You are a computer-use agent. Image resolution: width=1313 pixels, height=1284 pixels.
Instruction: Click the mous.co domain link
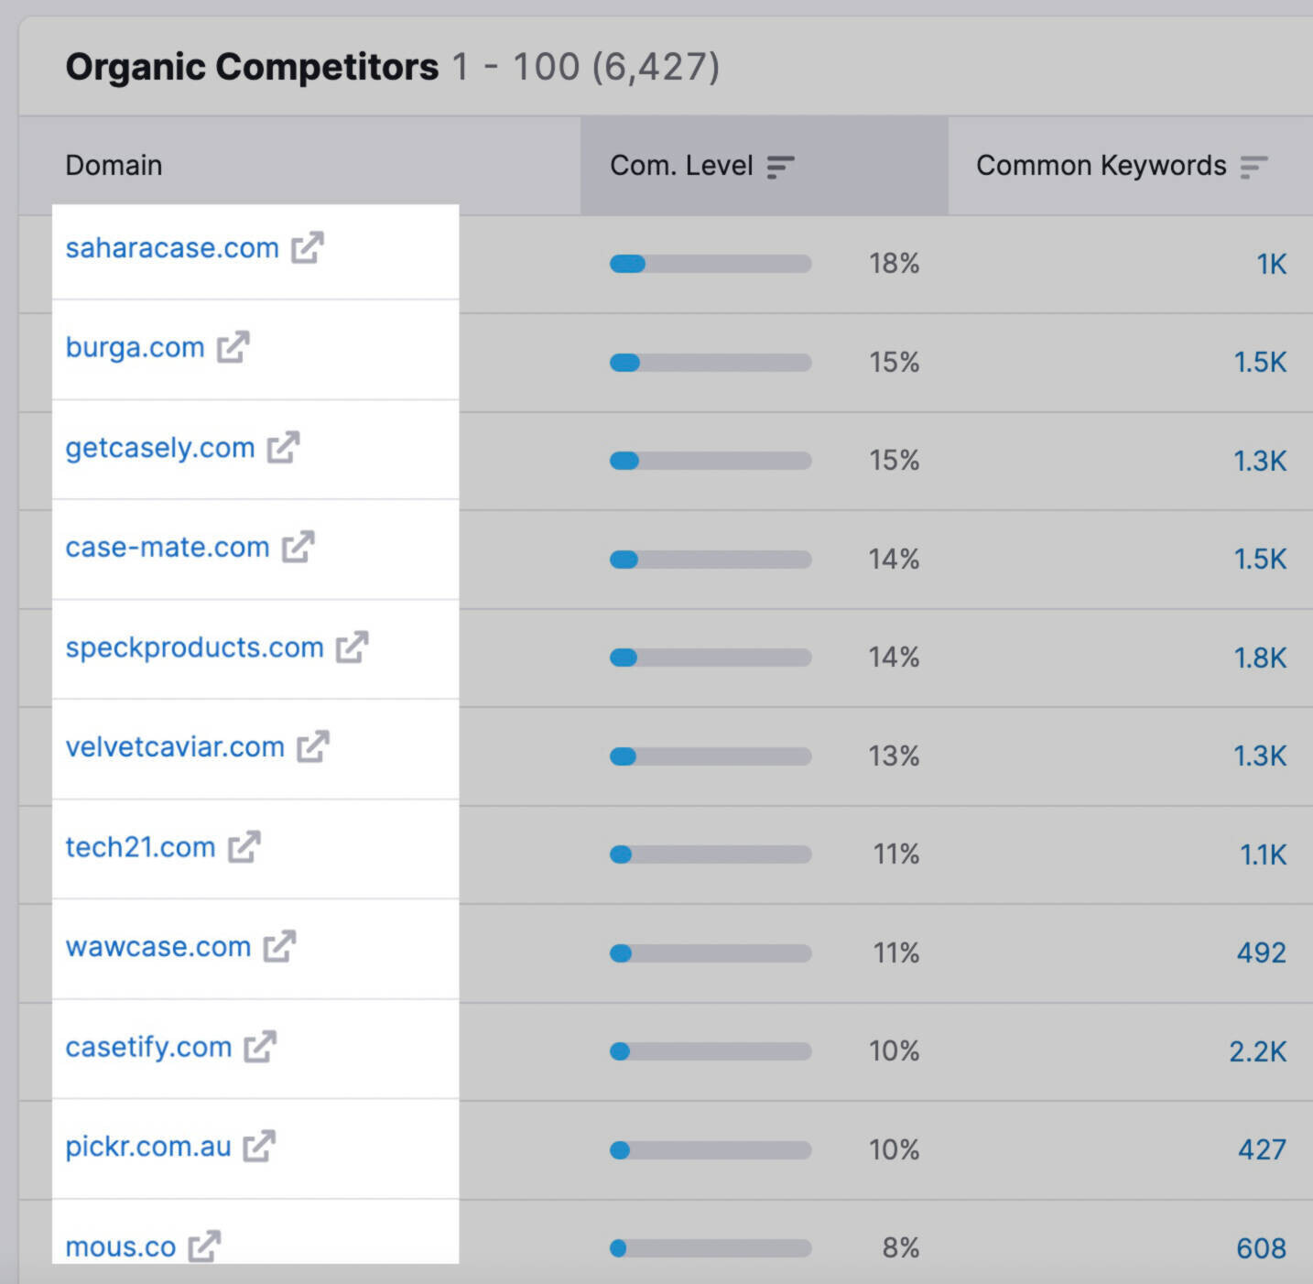[120, 1246]
